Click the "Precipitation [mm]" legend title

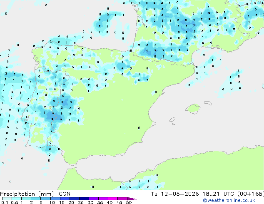click(27, 194)
